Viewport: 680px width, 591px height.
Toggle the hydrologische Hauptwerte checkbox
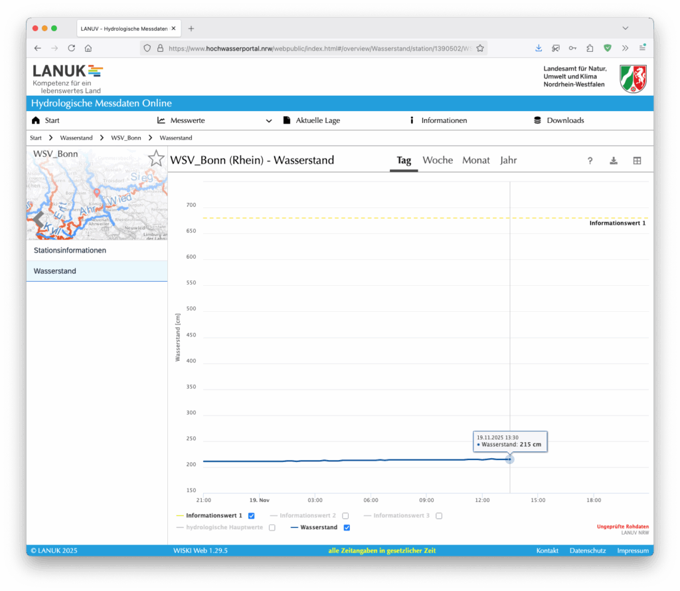272,528
